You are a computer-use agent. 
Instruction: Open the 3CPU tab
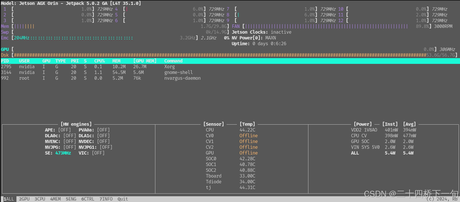coord(40,199)
